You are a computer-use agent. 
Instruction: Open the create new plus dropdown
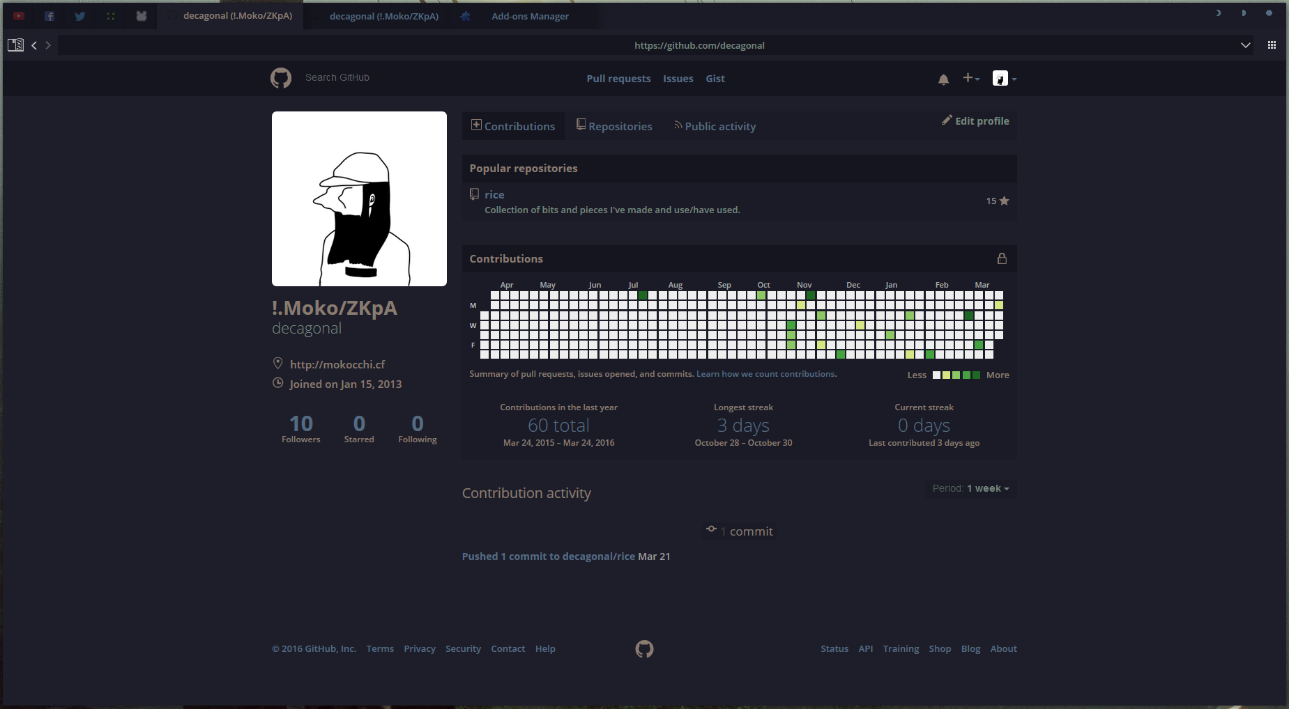[971, 78]
